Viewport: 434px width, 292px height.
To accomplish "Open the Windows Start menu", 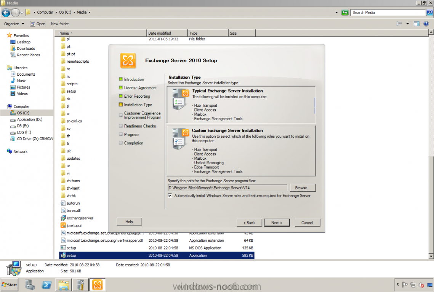I will click(10, 285).
